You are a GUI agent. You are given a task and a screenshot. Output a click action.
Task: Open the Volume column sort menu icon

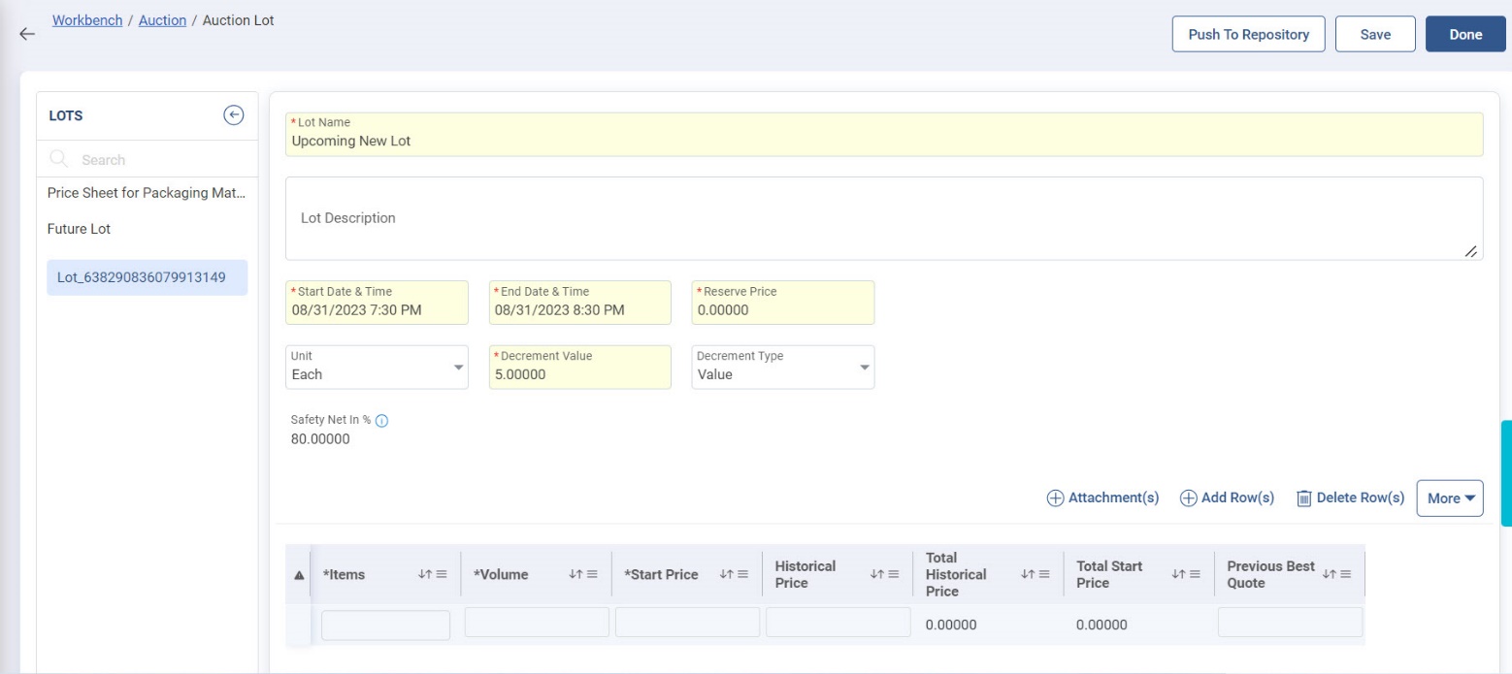tap(591, 575)
